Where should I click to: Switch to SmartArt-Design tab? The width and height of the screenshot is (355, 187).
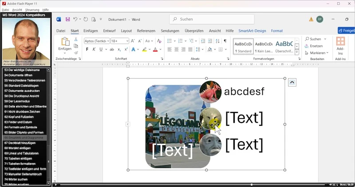[x=252, y=31]
